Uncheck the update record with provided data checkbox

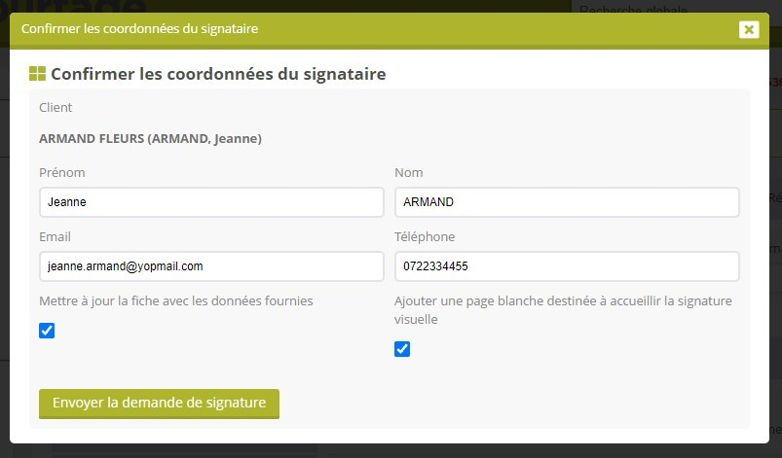click(x=47, y=331)
